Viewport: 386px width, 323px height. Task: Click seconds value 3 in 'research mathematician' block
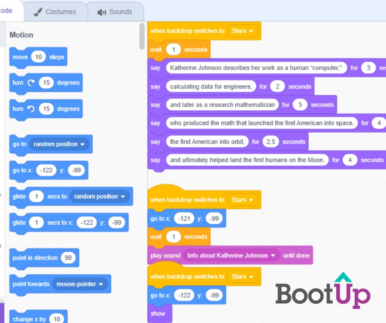click(x=300, y=105)
